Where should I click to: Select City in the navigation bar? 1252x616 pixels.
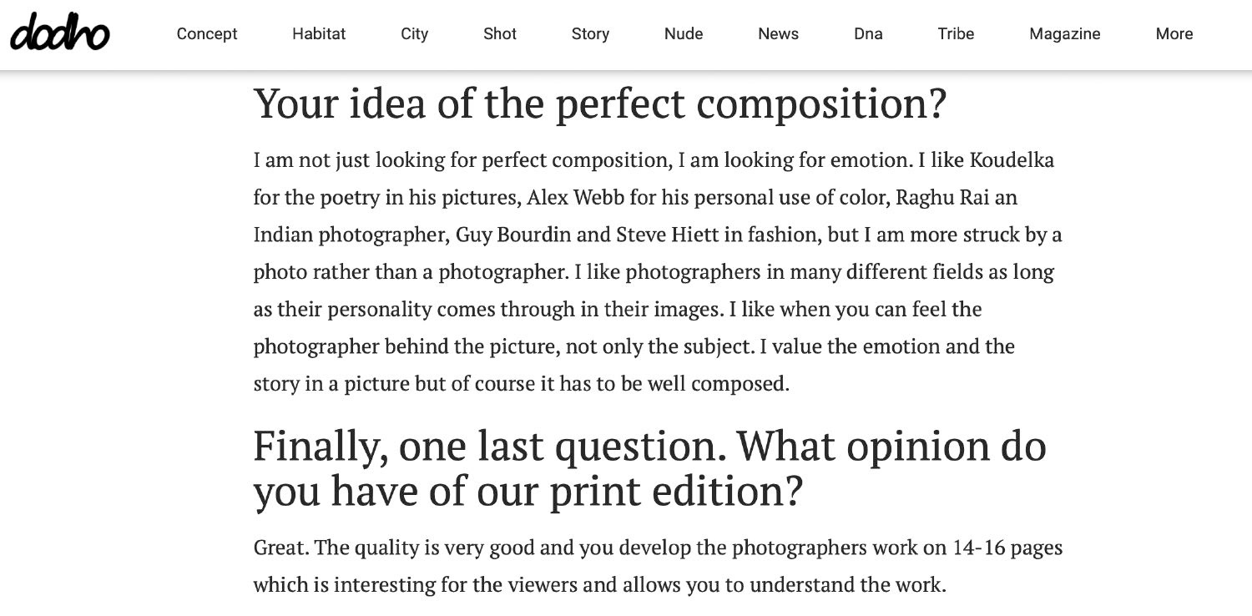(x=414, y=34)
